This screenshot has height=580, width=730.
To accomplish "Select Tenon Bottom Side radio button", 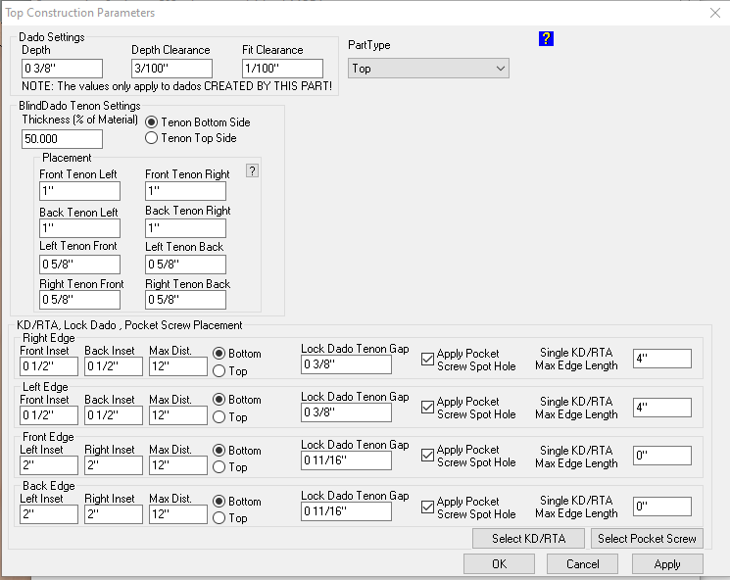I will click(152, 122).
